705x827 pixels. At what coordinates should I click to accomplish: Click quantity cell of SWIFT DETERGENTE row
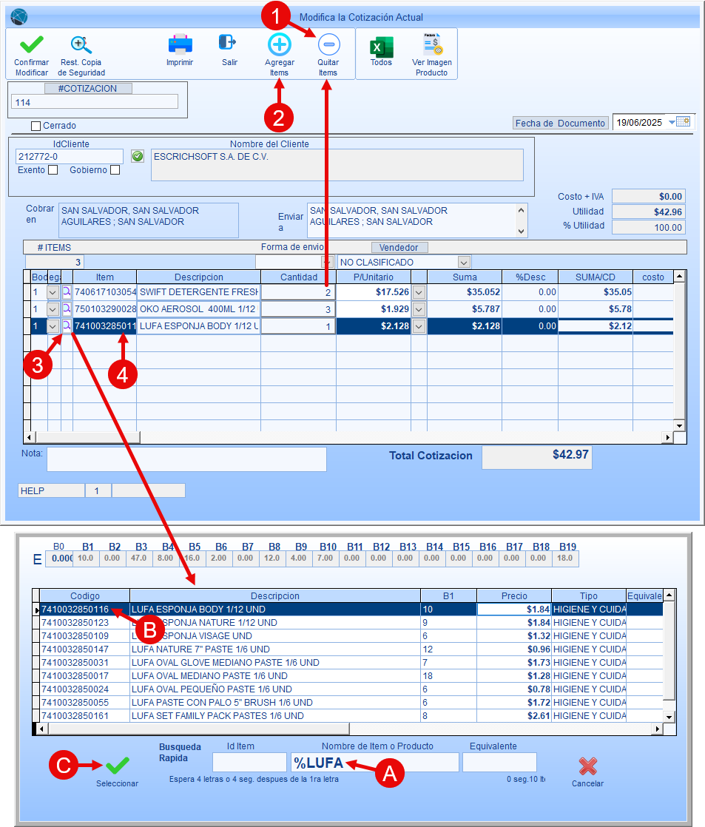click(x=298, y=291)
